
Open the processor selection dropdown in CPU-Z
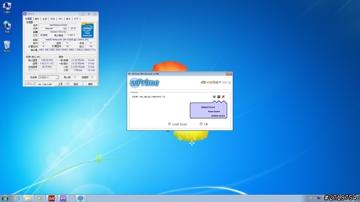click(x=49, y=77)
